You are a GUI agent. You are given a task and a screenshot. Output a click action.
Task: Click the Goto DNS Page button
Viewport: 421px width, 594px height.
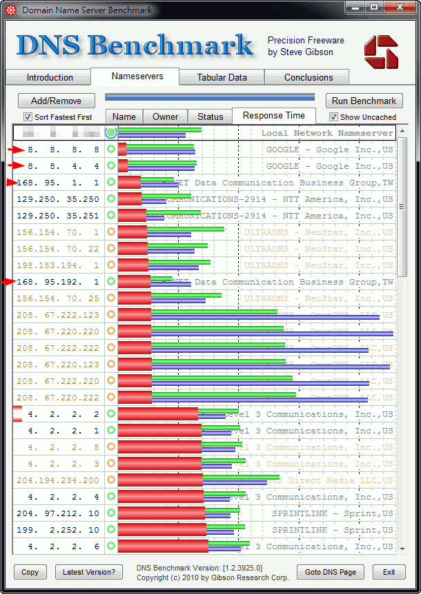click(x=331, y=572)
